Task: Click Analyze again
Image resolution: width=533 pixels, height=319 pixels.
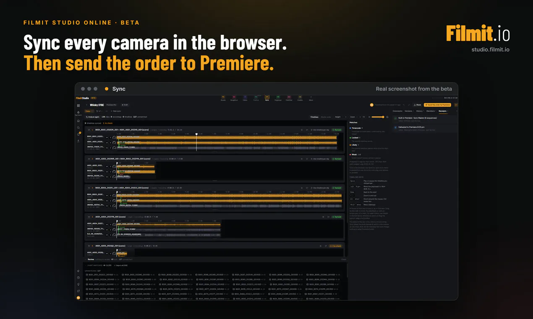Action: point(93,117)
